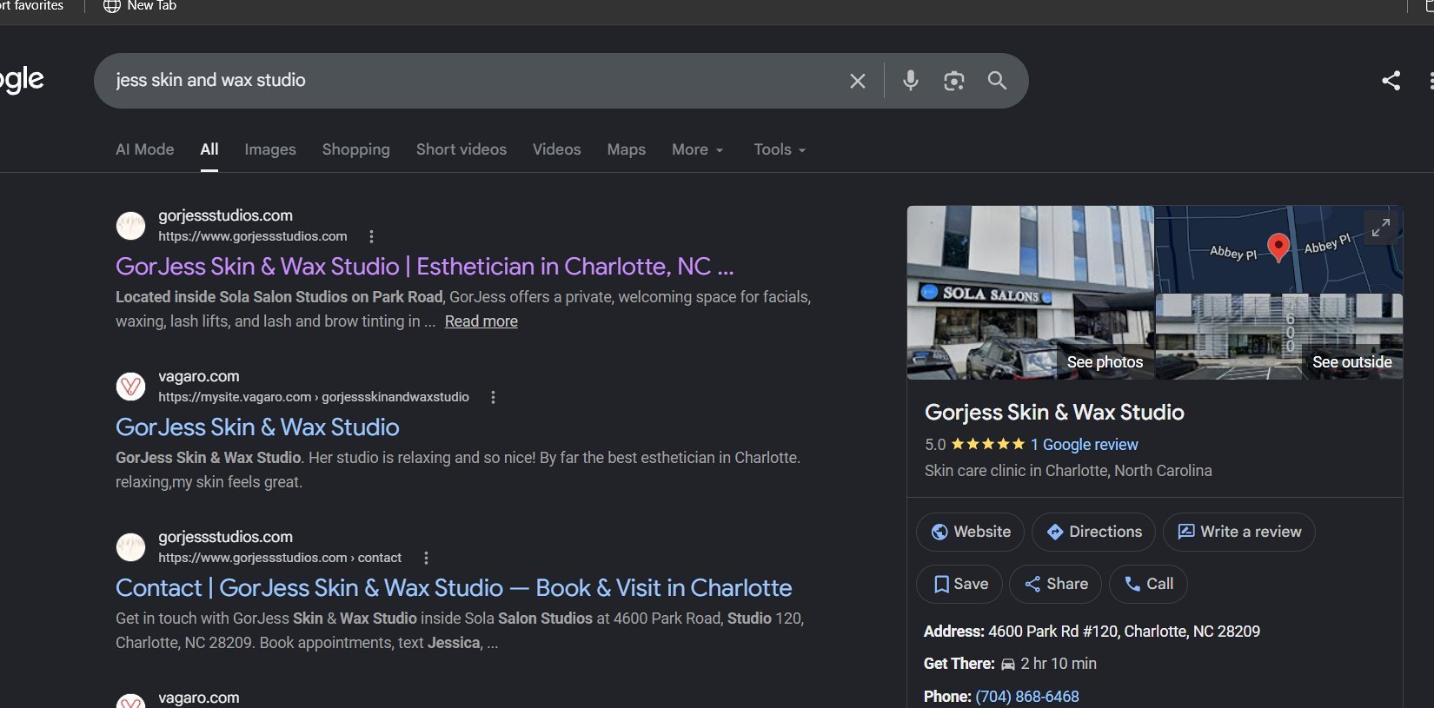The width and height of the screenshot is (1434, 708).
Task: Click the address 4600 Park Rd #120 text
Action: (x=1124, y=632)
